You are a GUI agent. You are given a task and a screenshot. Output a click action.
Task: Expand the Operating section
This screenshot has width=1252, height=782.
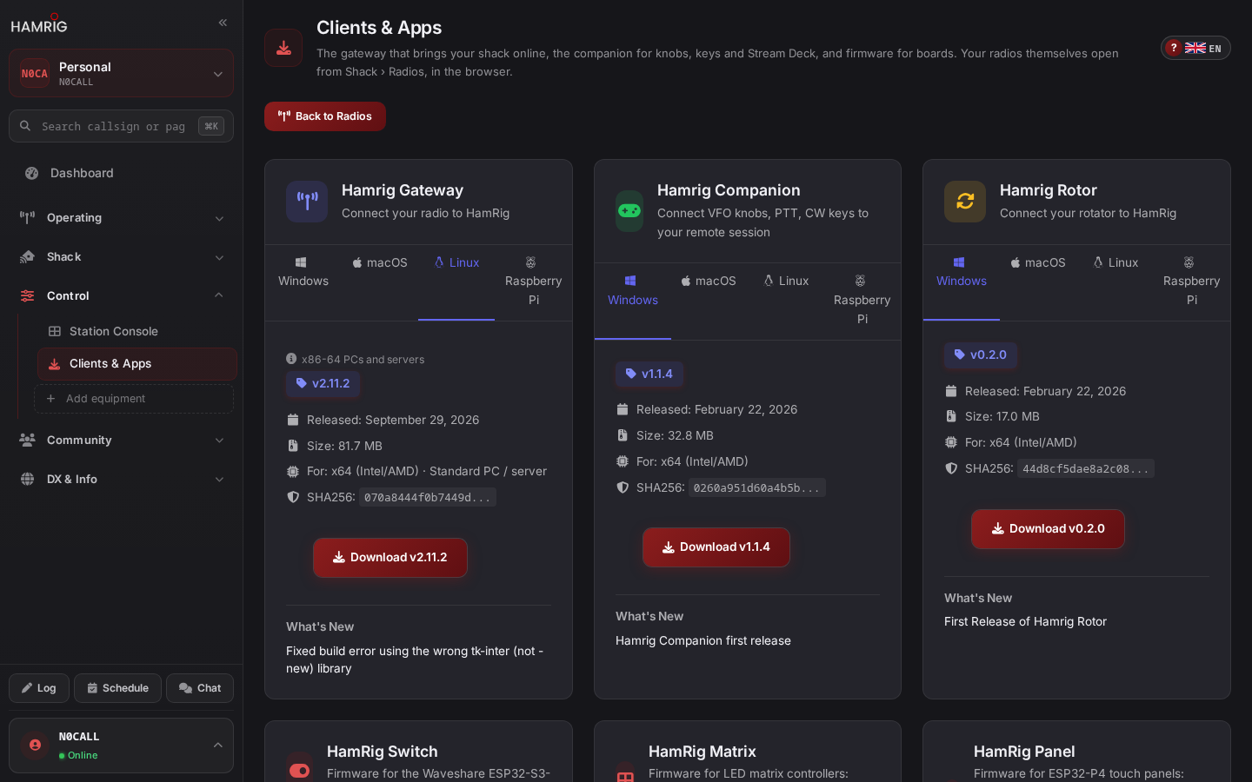[121, 218]
